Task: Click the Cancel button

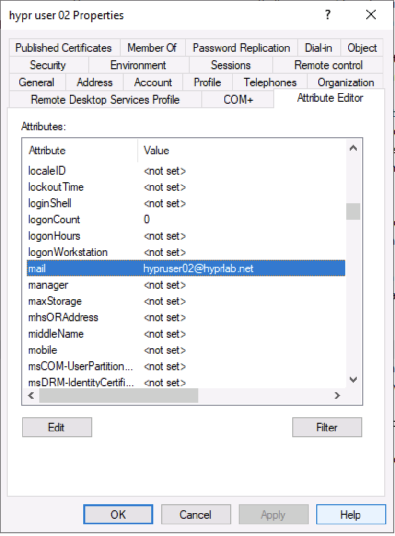Action: 196,514
